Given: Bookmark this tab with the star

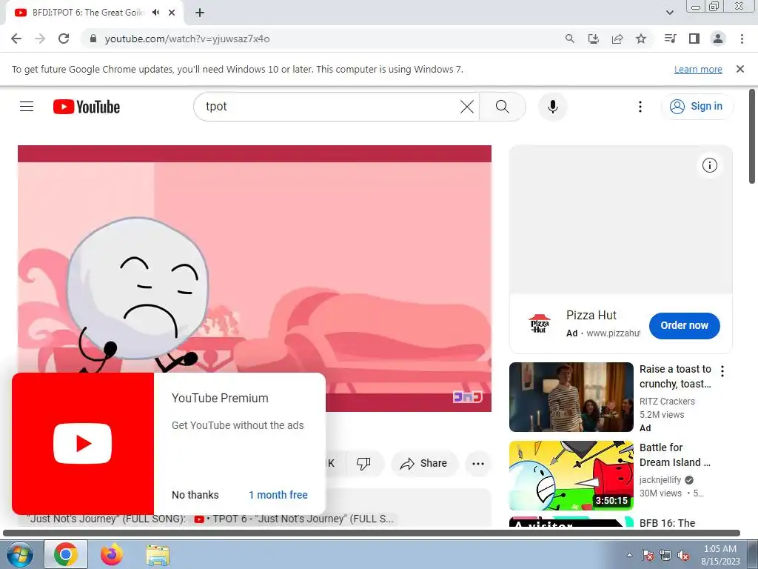Looking at the screenshot, I should (641, 39).
